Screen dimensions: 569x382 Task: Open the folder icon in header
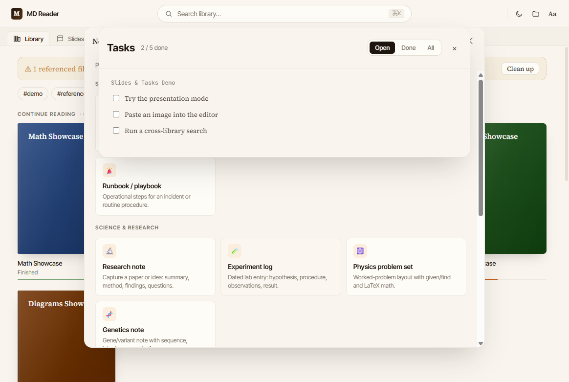(536, 14)
